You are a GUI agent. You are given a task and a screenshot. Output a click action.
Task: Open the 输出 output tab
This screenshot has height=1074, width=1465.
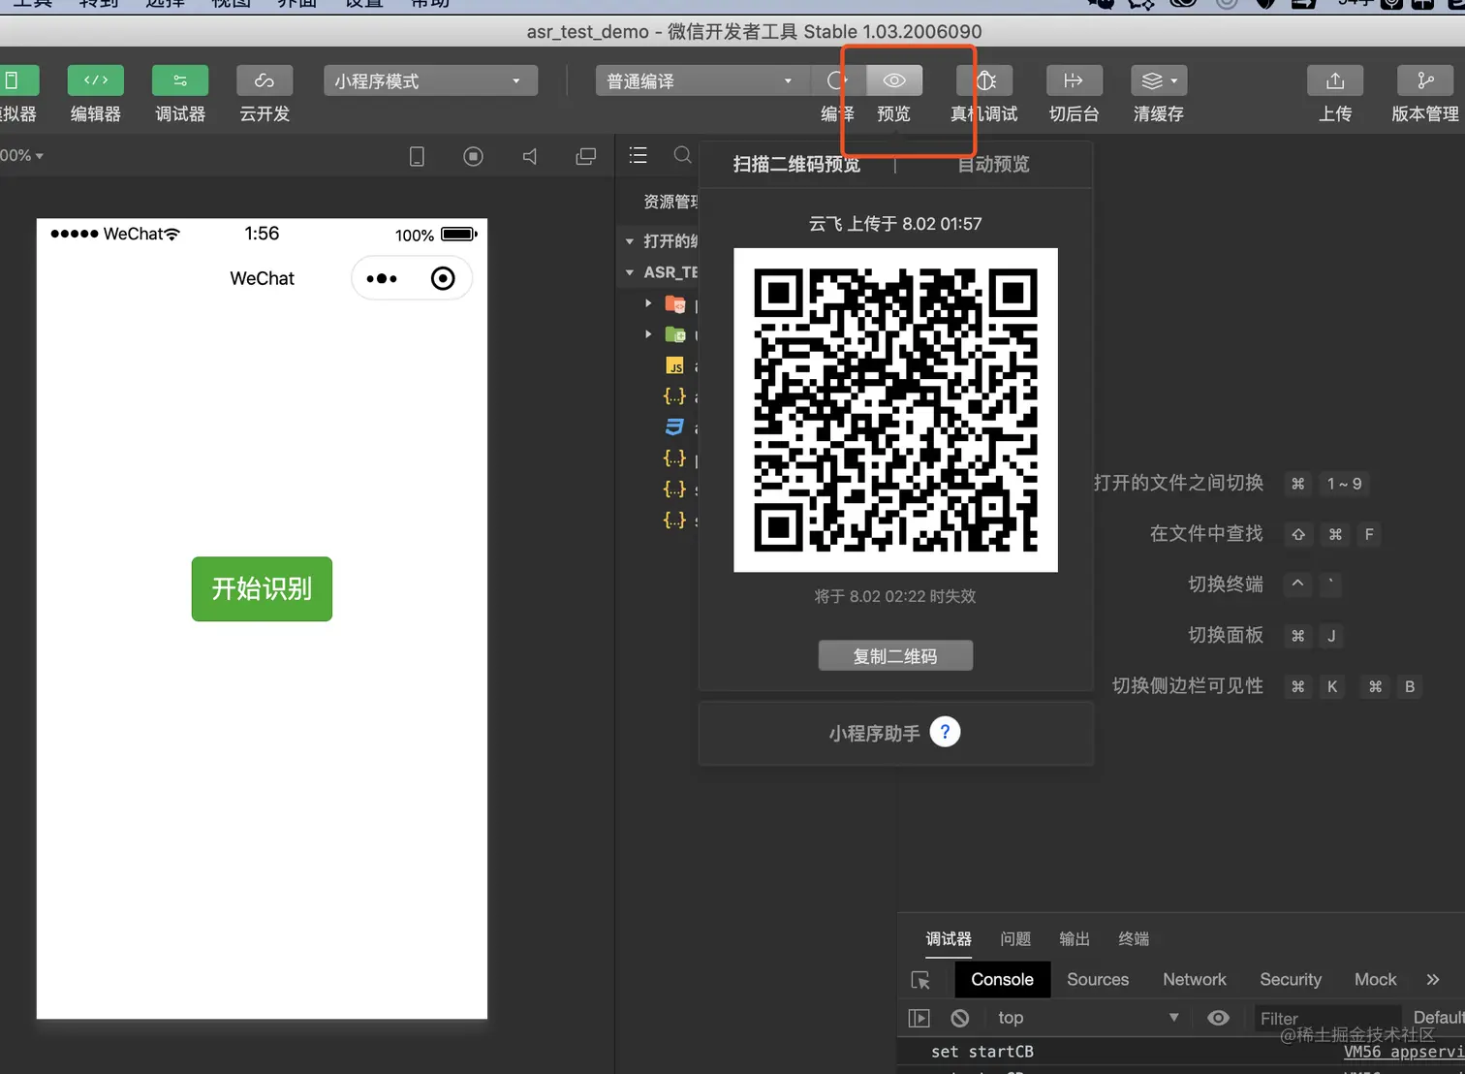coord(1075,938)
